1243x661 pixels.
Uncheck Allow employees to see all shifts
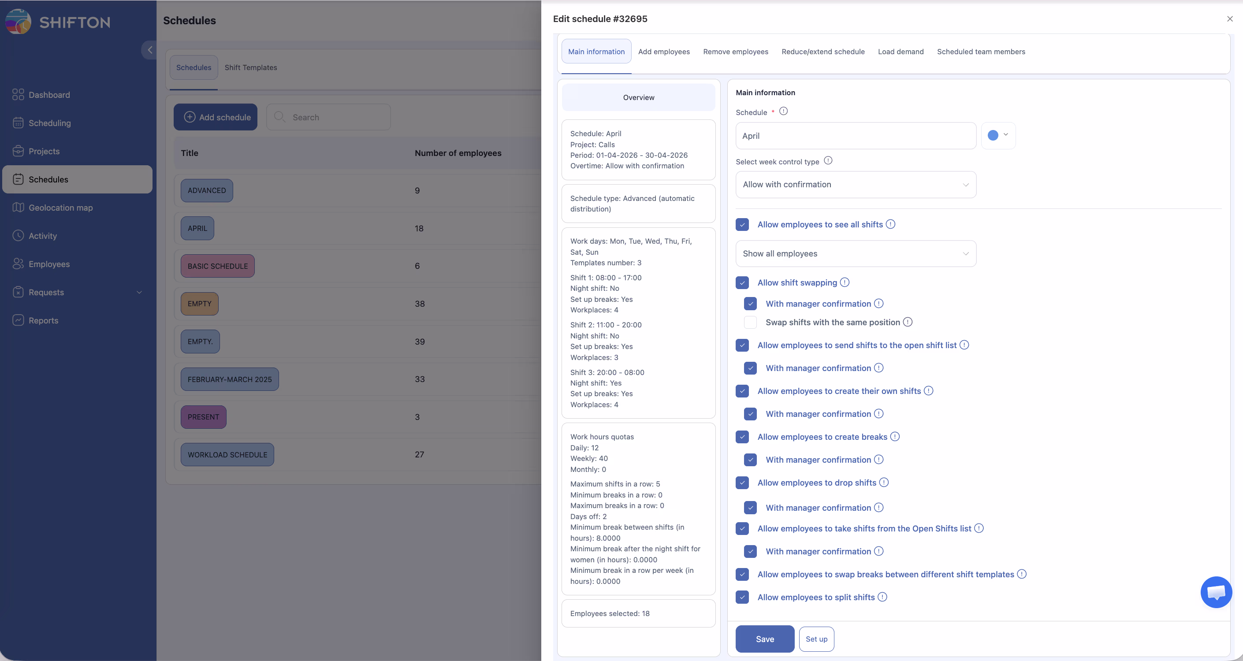pyautogui.click(x=742, y=224)
